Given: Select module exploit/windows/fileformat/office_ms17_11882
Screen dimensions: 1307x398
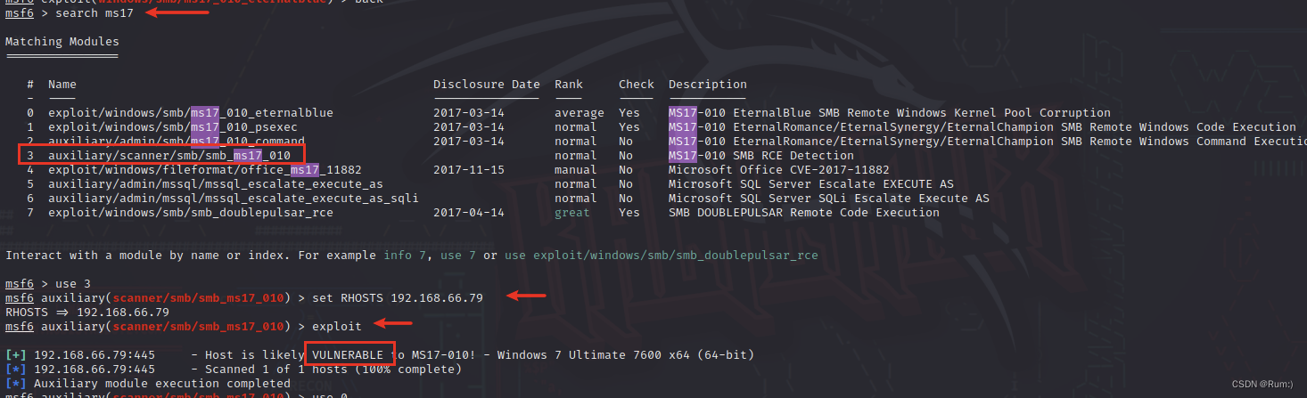Looking at the screenshot, I should point(205,170).
